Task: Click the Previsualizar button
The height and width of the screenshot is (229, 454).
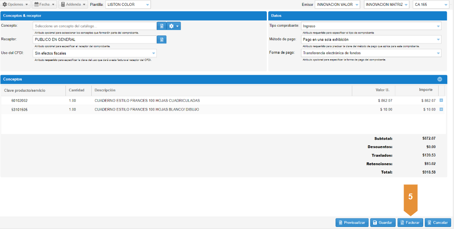Action: coord(352,223)
